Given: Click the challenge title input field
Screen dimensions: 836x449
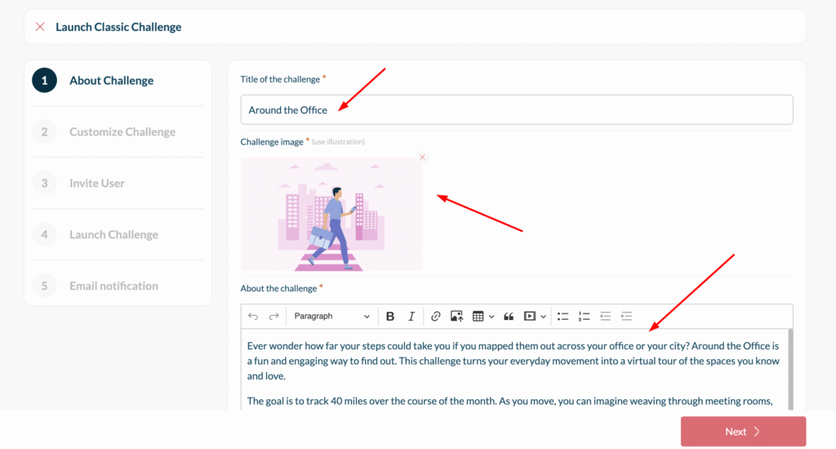Looking at the screenshot, I should [x=516, y=110].
